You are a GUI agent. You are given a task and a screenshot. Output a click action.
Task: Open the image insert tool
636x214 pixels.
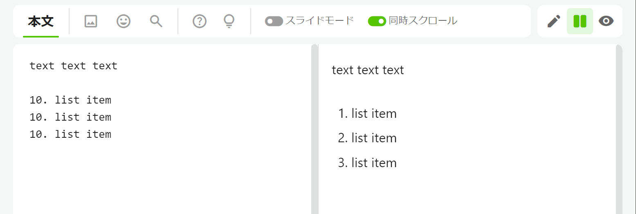(91, 21)
